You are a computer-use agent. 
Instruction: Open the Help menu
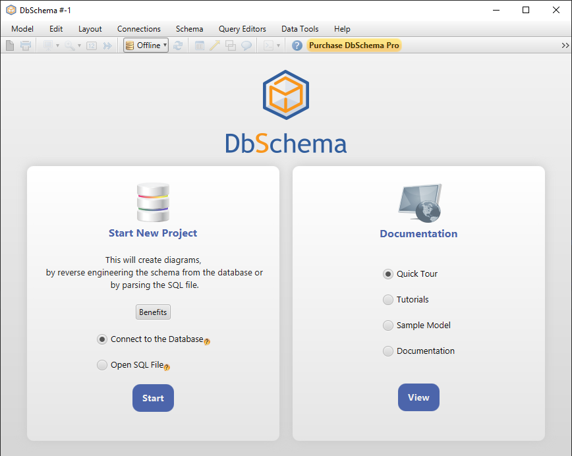point(342,29)
